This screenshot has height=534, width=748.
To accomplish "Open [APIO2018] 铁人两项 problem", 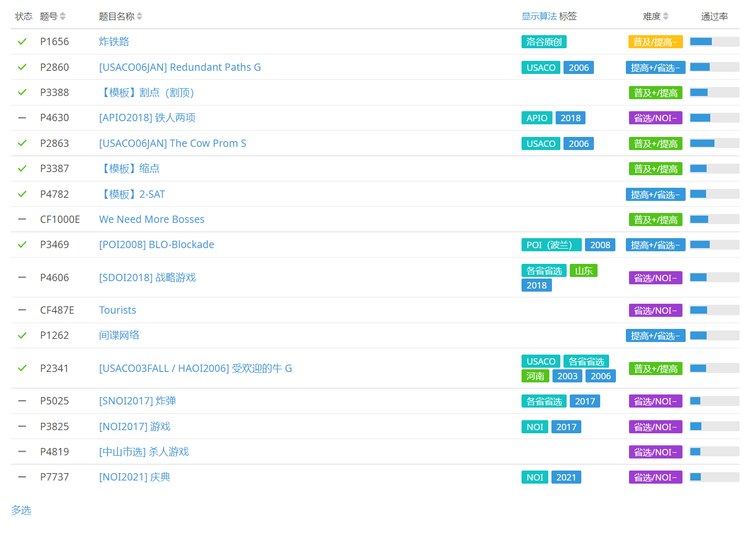I will point(147,118).
